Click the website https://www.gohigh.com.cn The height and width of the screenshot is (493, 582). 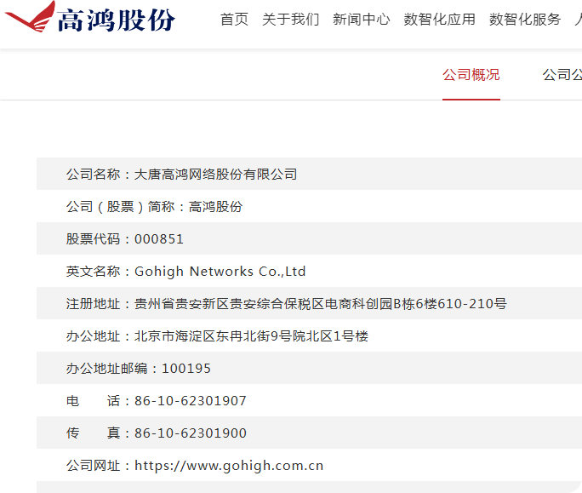[x=229, y=466]
